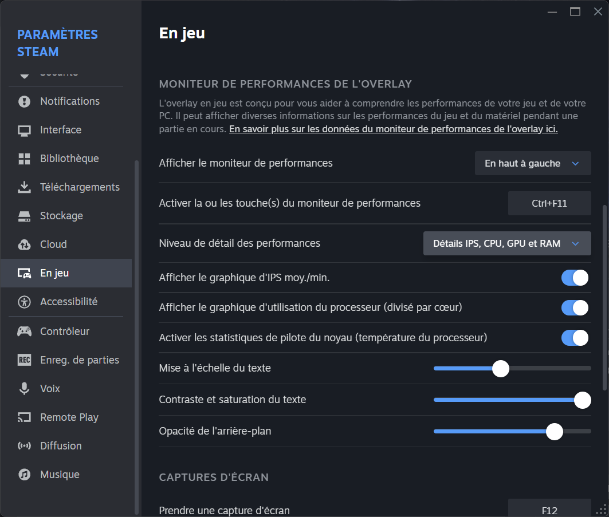Image resolution: width=609 pixels, height=517 pixels.
Task: Open Enreg. de parties settings
Action: coord(66,360)
